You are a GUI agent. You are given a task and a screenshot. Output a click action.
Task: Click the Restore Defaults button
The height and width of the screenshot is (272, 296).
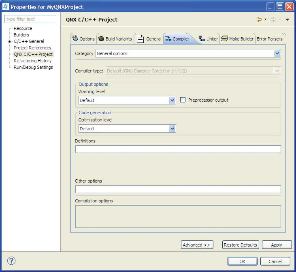pos(240,245)
